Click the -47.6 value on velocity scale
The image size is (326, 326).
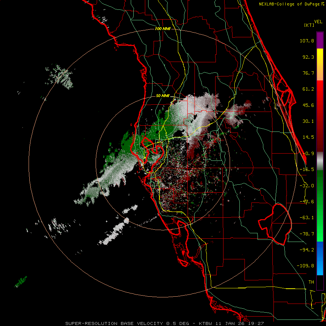pyautogui.click(x=307, y=202)
